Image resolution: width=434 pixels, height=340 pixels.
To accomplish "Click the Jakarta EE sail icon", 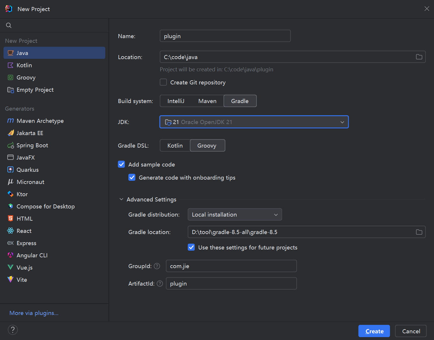I will (x=10, y=133).
